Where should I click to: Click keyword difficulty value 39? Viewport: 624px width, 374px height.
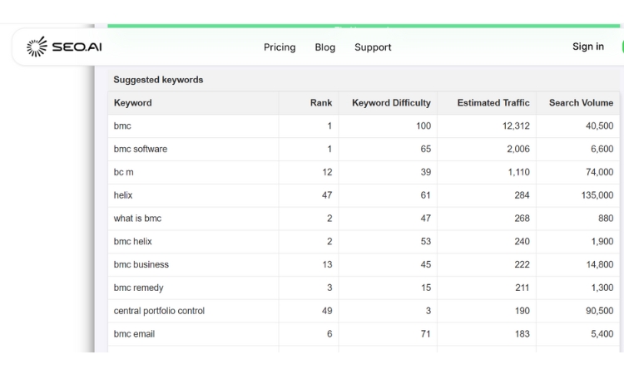point(426,172)
